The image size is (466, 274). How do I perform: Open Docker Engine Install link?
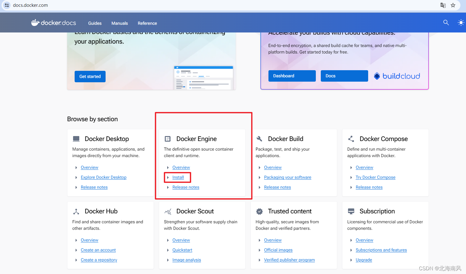(178, 177)
